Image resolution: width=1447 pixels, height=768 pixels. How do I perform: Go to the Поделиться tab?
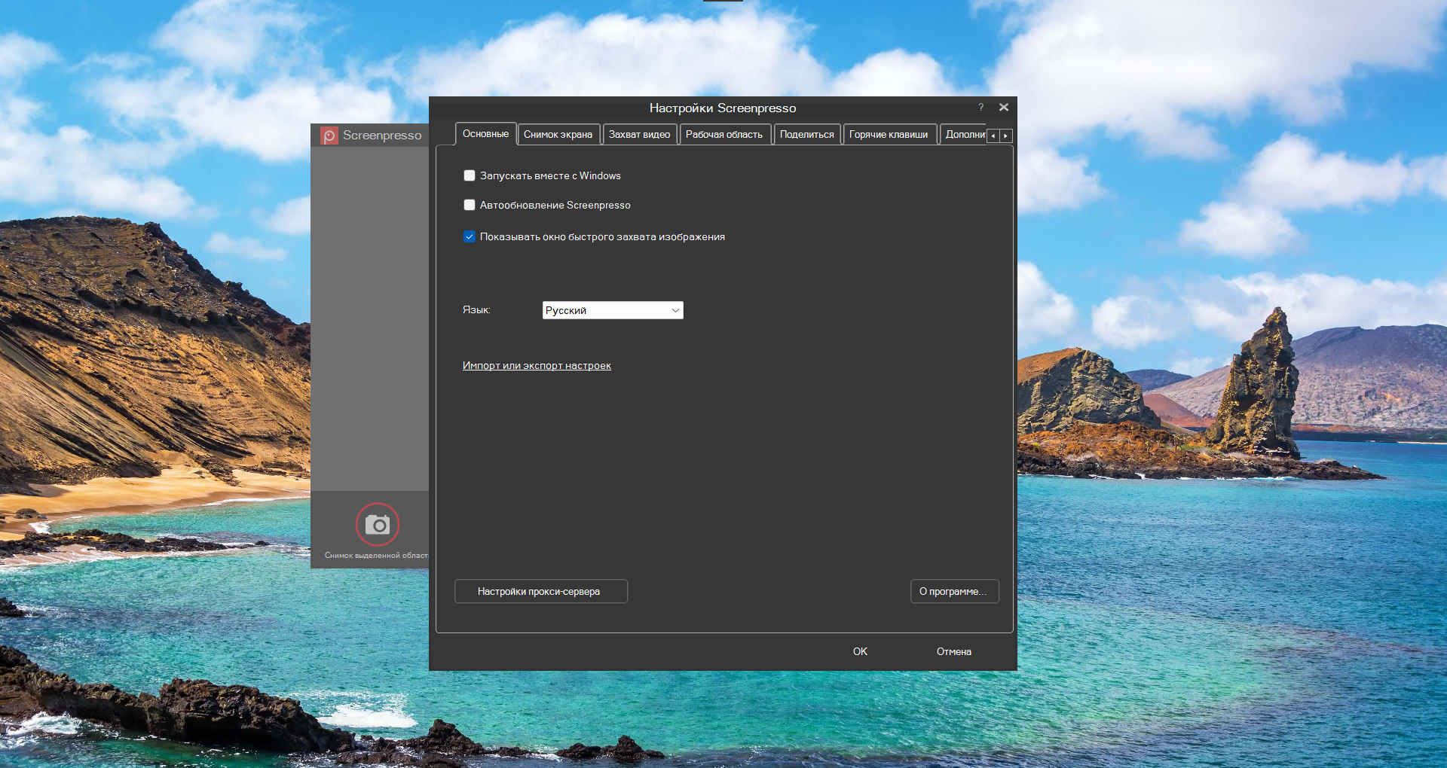tap(806, 135)
